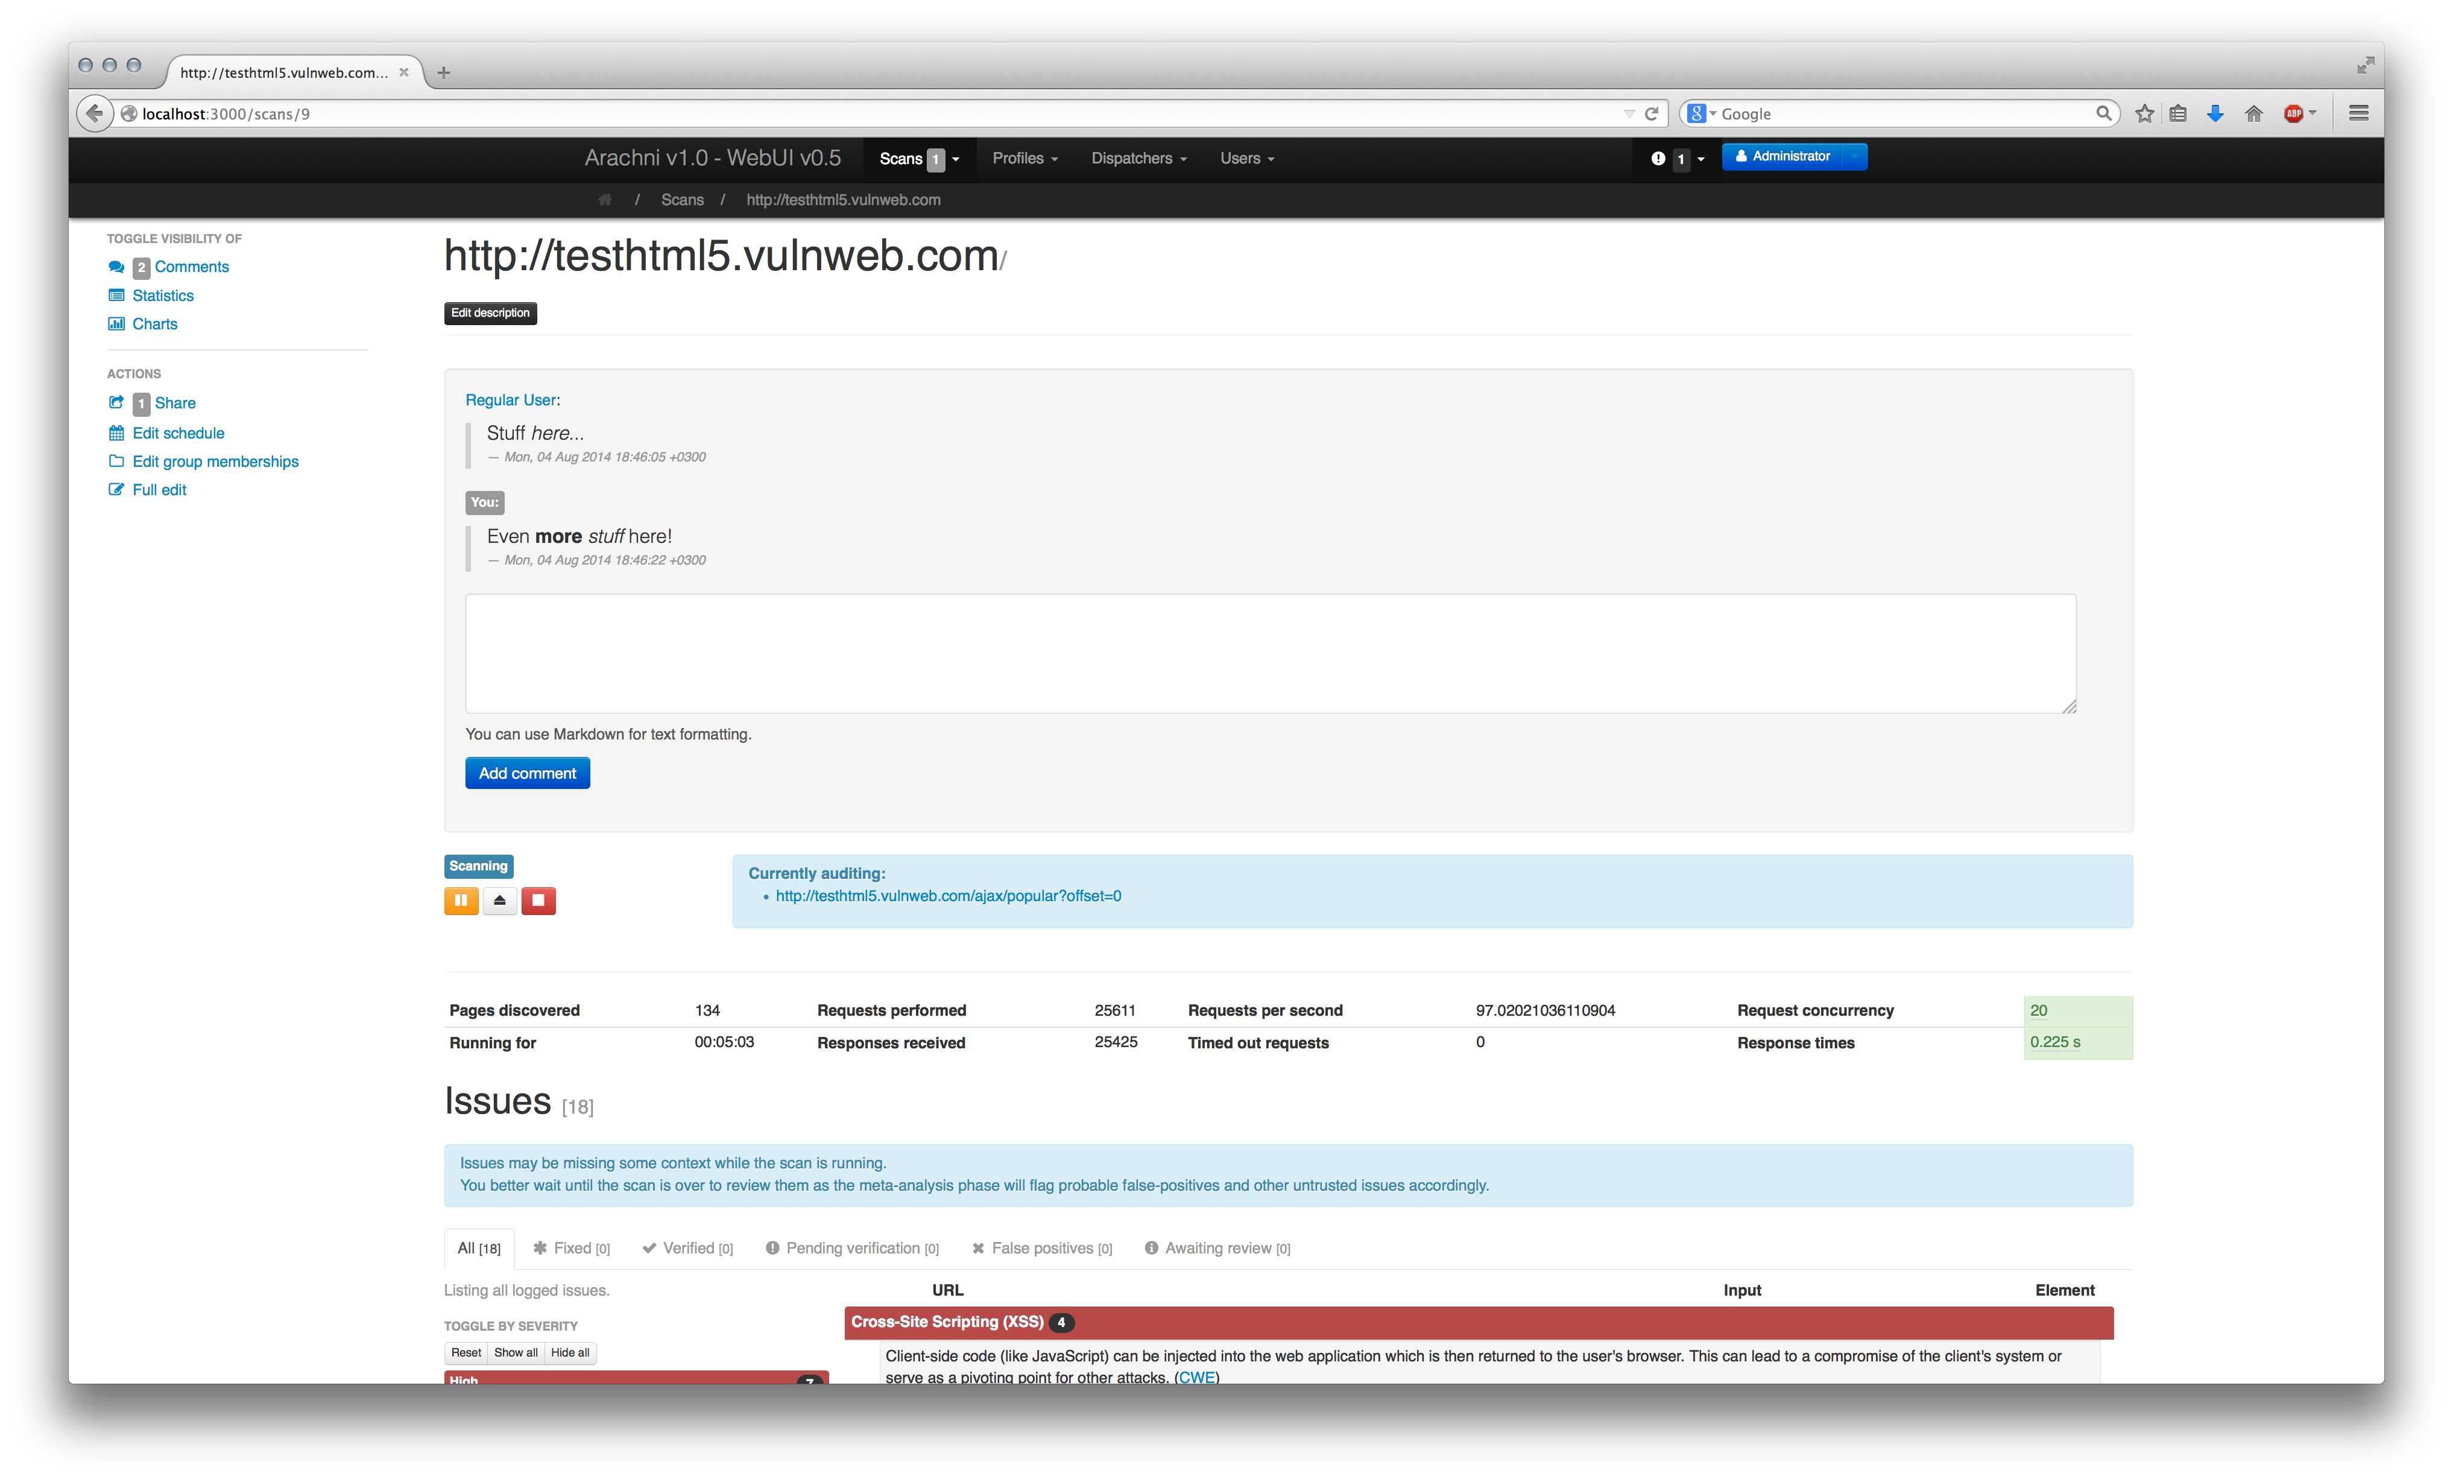The height and width of the screenshot is (1479, 2453).
Task: Click the Request concurrency value 20
Action: [x=2039, y=1010]
